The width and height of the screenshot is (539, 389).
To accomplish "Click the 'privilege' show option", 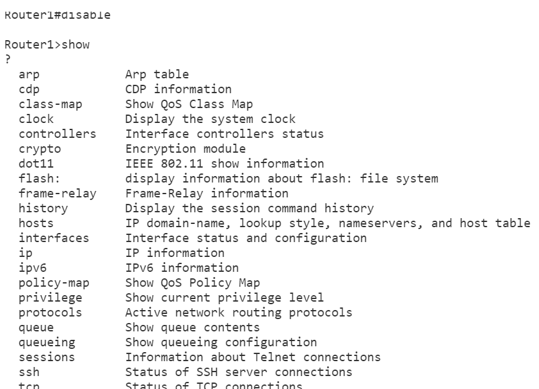I will [x=50, y=298].
